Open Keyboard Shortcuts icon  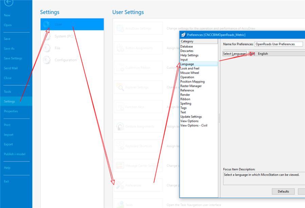coord(120,146)
